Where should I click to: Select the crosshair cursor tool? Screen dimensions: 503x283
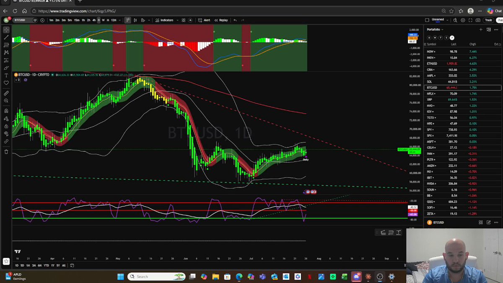[6, 30]
